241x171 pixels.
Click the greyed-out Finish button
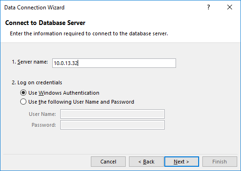point(220,162)
